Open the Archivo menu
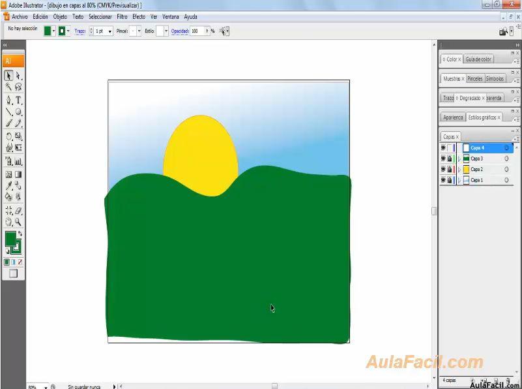The height and width of the screenshot is (389, 522). point(20,16)
